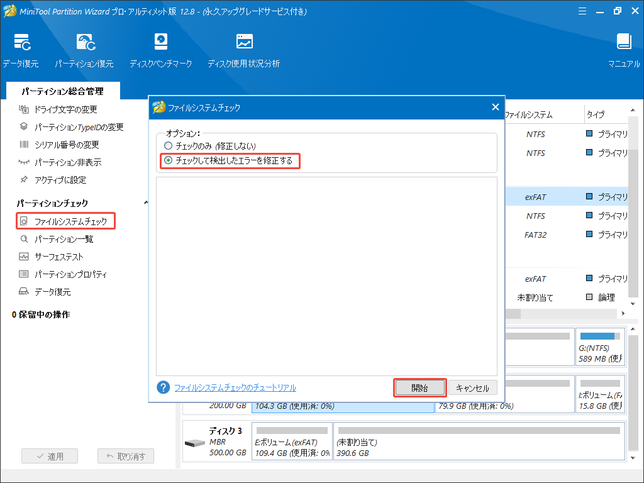Switch to パーティション総合管理 tab
644x483 pixels.
pos(63,91)
